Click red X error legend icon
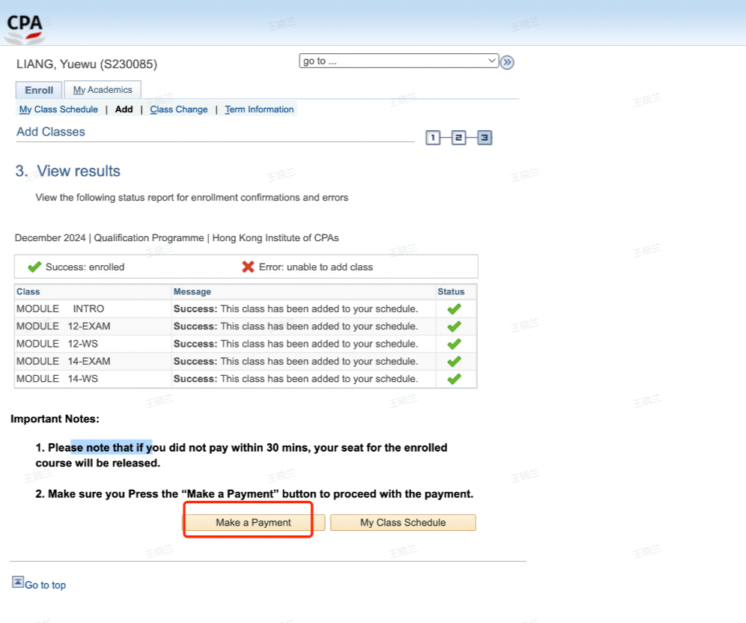746x623 pixels. click(248, 267)
